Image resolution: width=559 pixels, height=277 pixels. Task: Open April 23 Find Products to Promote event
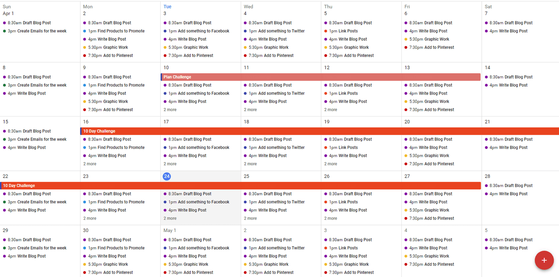point(114,202)
